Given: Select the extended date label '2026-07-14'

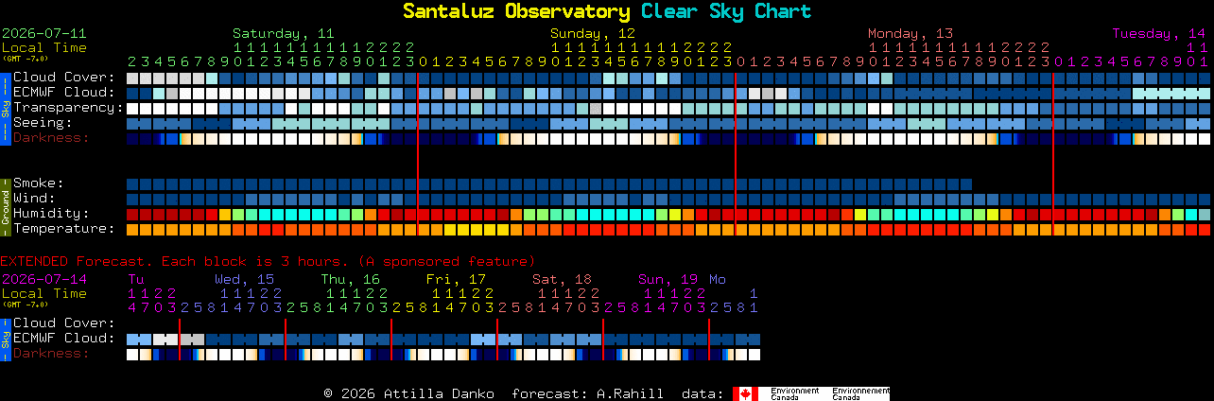Looking at the screenshot, I should pyautogui.click(x=43, y=279).
